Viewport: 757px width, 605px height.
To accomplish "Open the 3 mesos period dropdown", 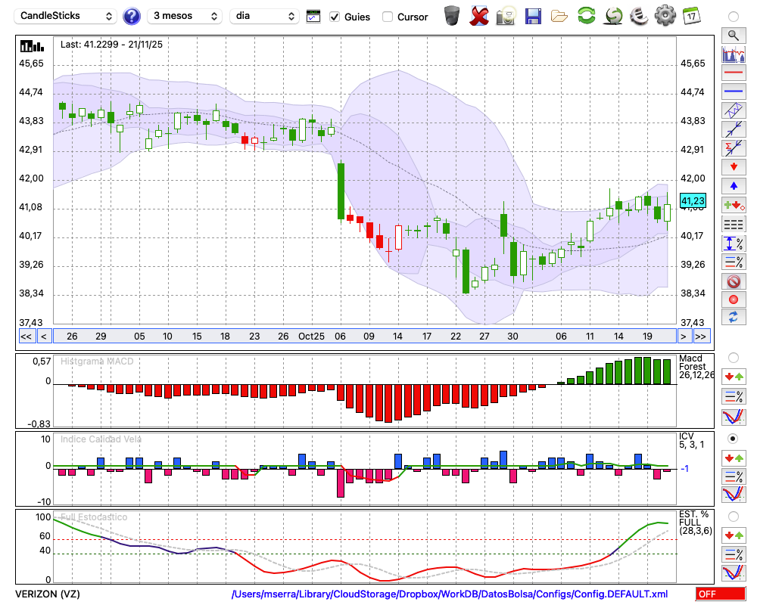I will [x=184, y=16].
